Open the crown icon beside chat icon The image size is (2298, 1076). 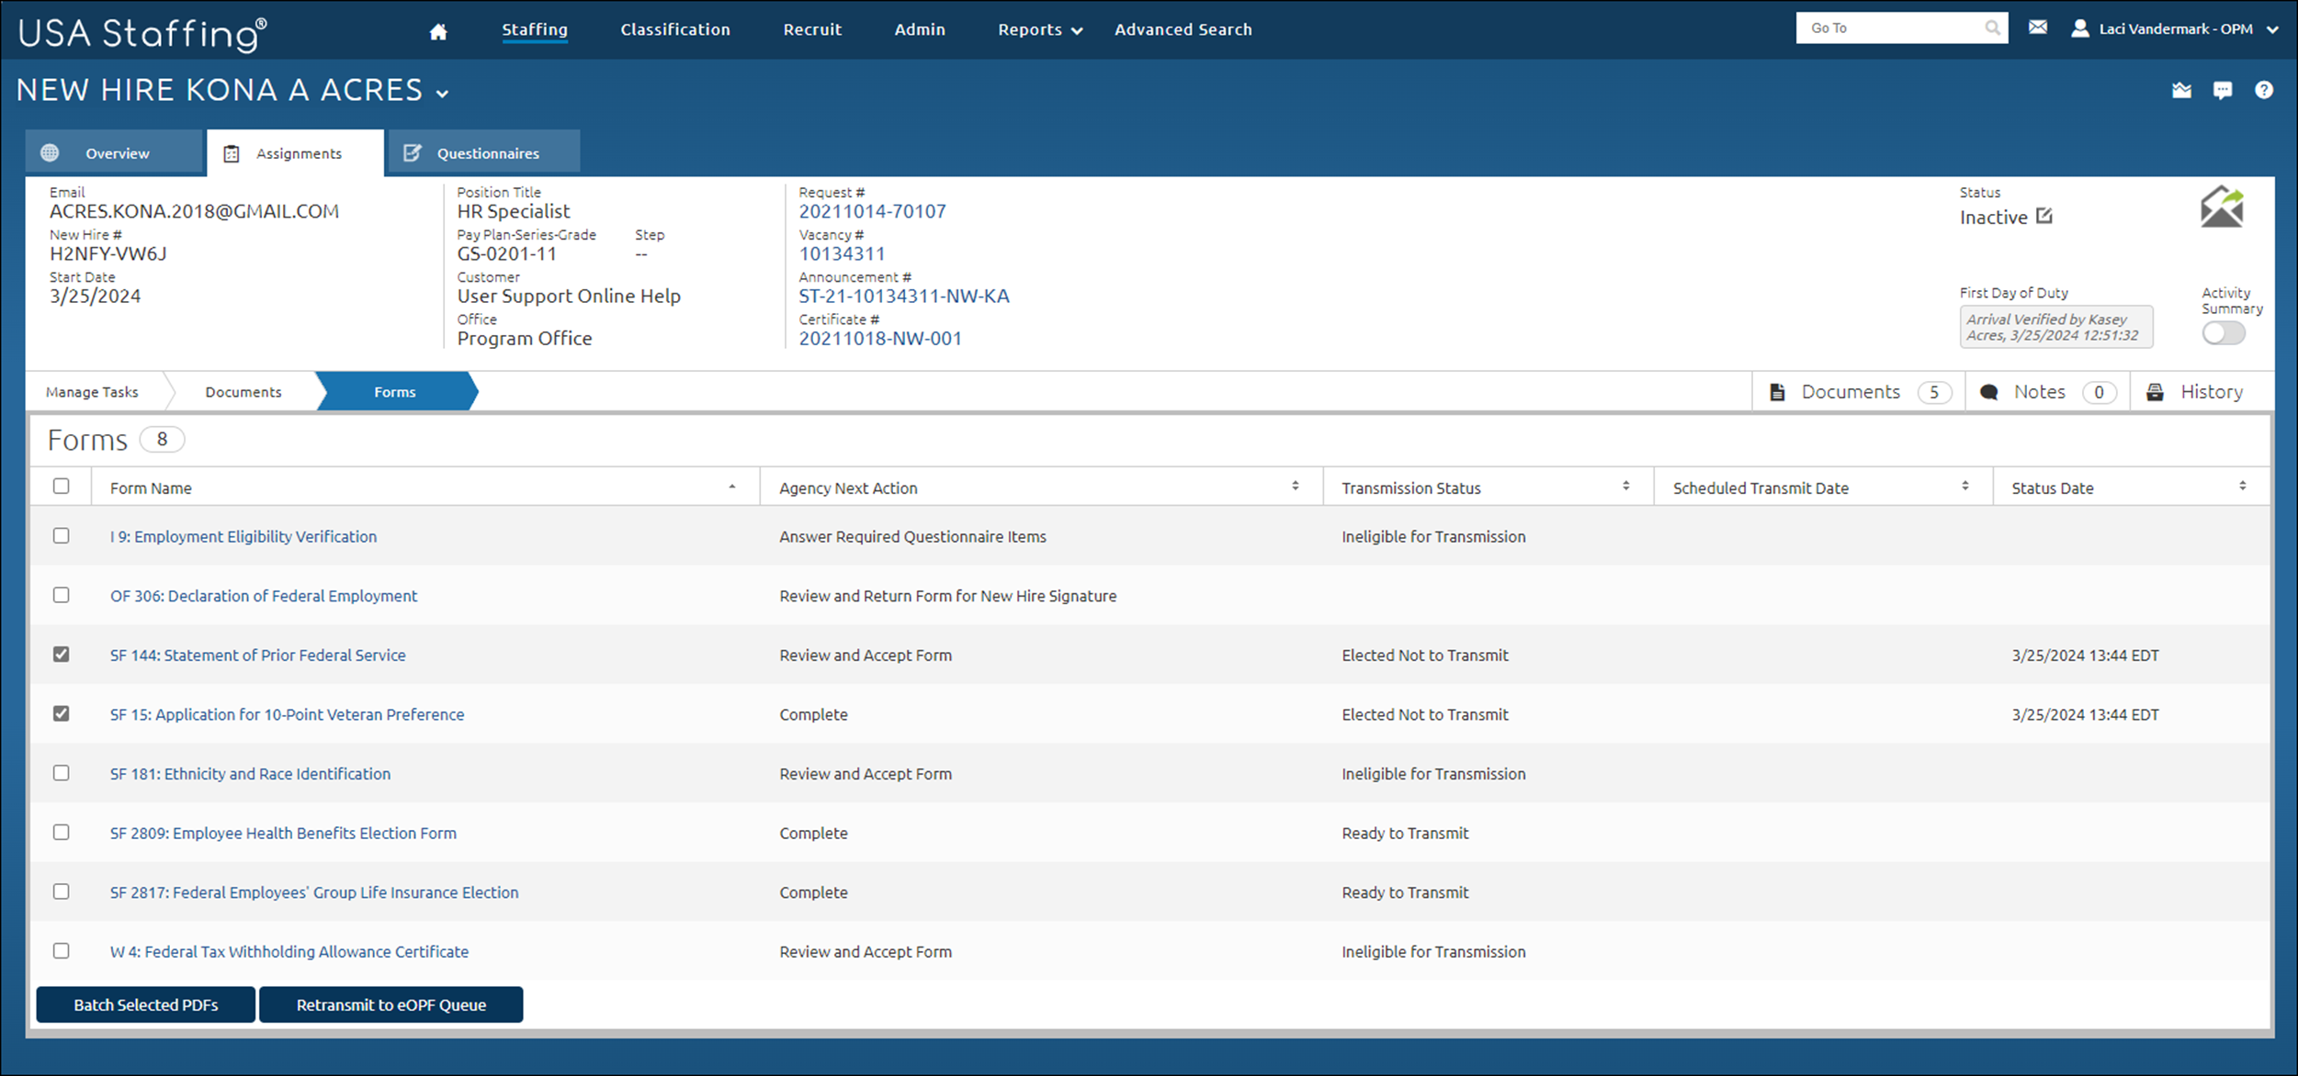(2181, 90)
